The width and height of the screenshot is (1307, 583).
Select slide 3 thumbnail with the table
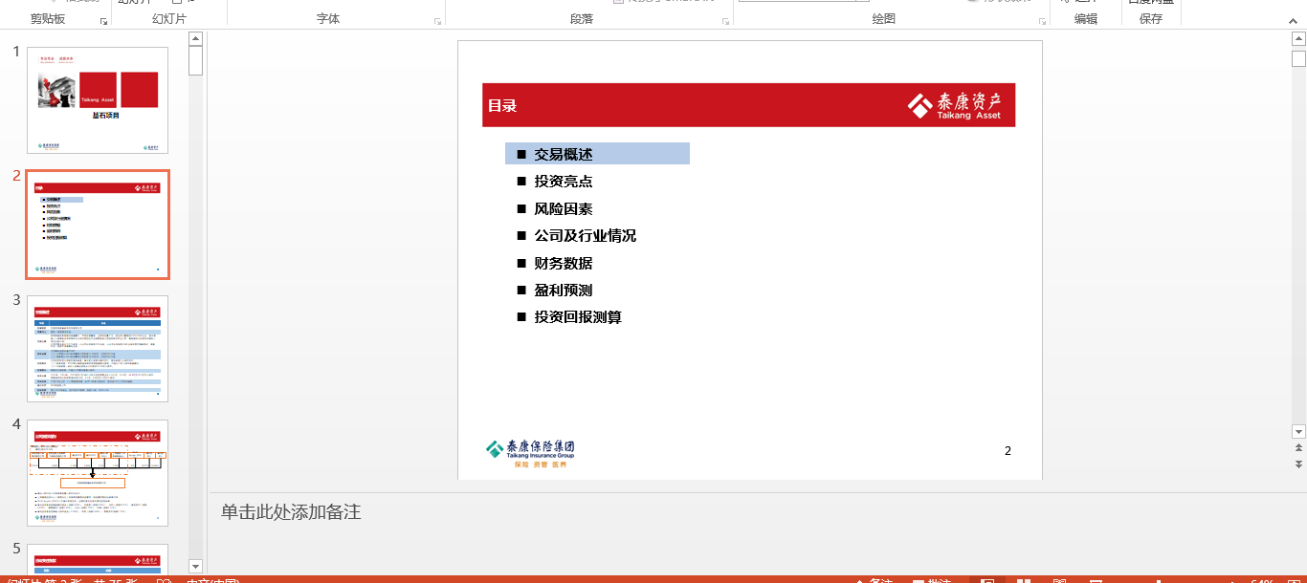click(98, 349)
